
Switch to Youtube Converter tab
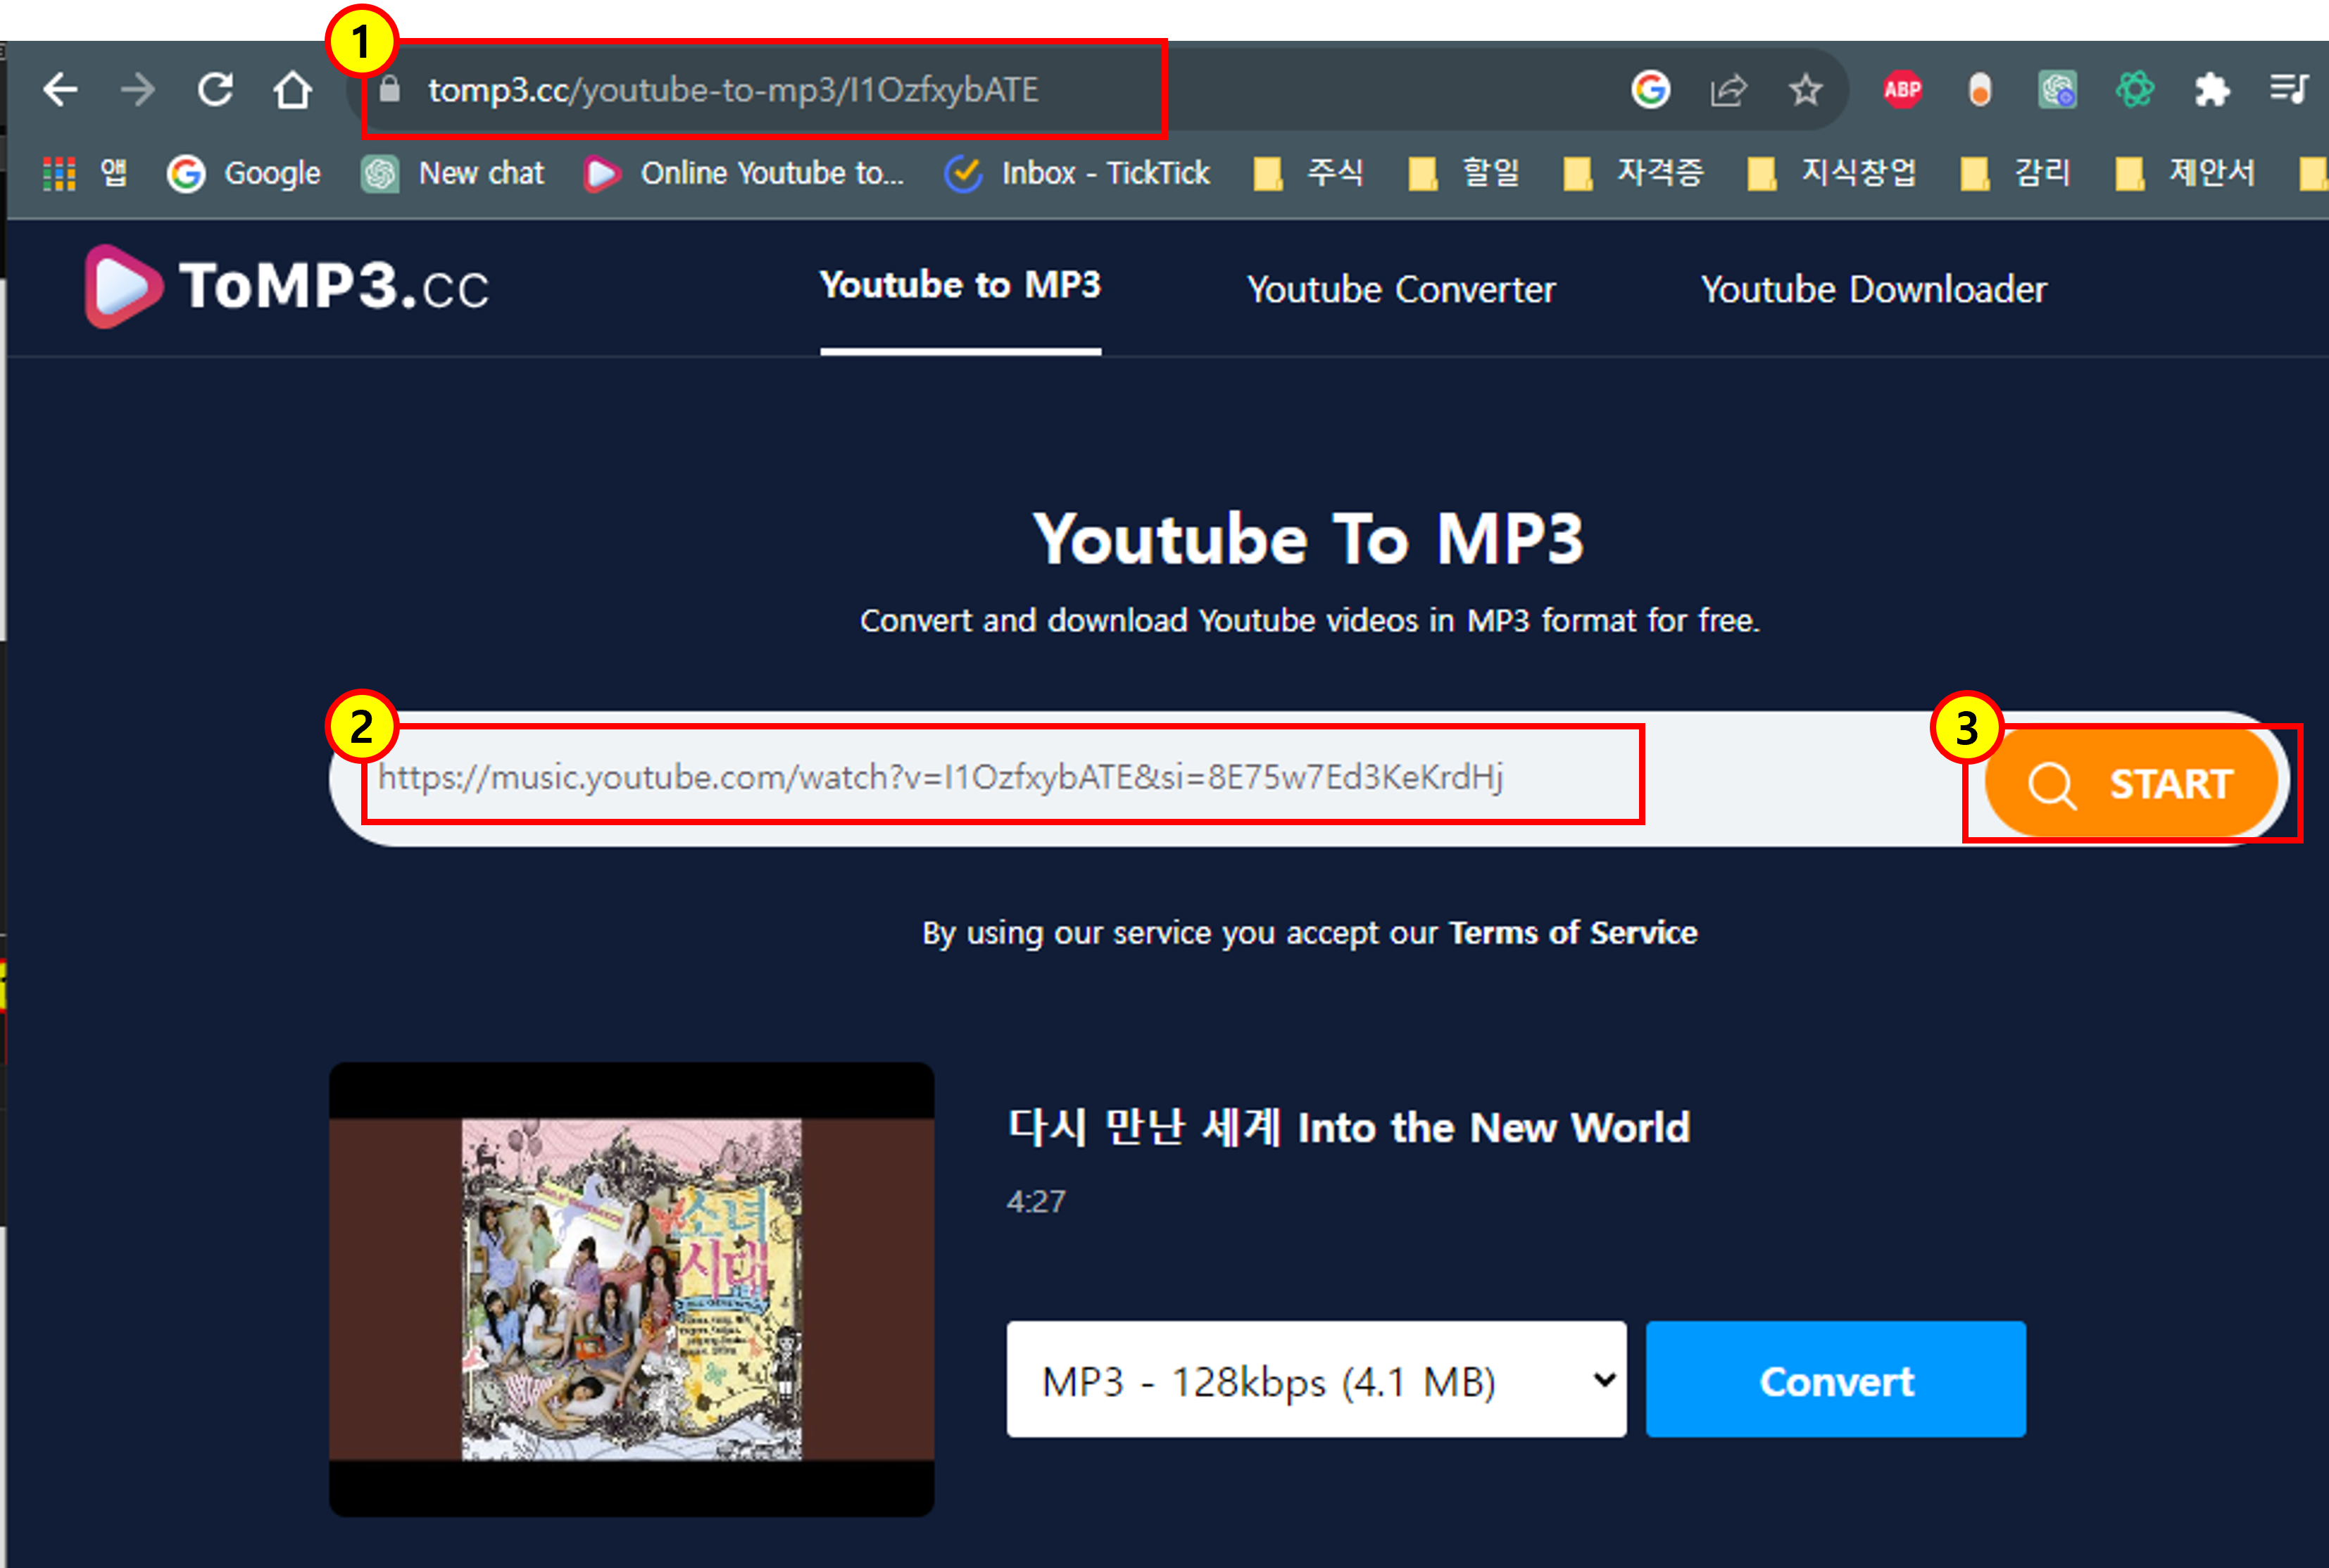pyautogui.click(x=1400, y=290)
